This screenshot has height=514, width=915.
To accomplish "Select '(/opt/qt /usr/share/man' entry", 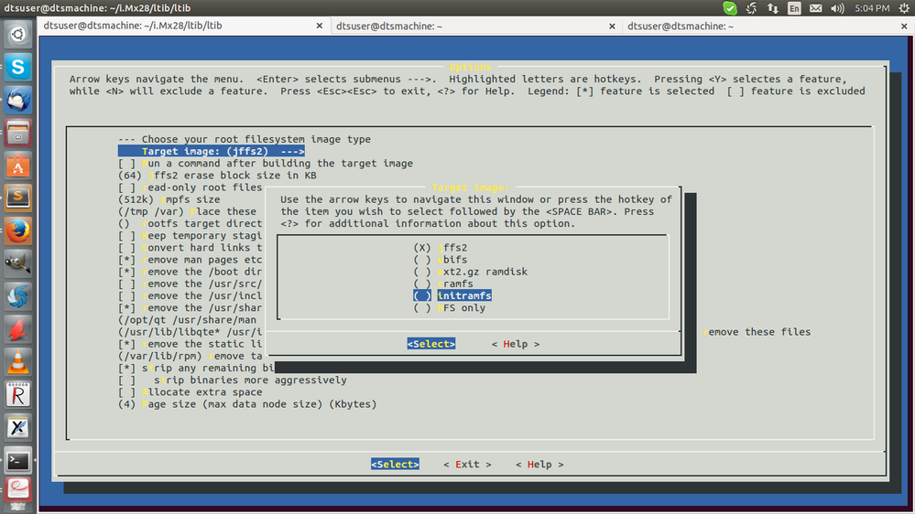I will [188, 320].
